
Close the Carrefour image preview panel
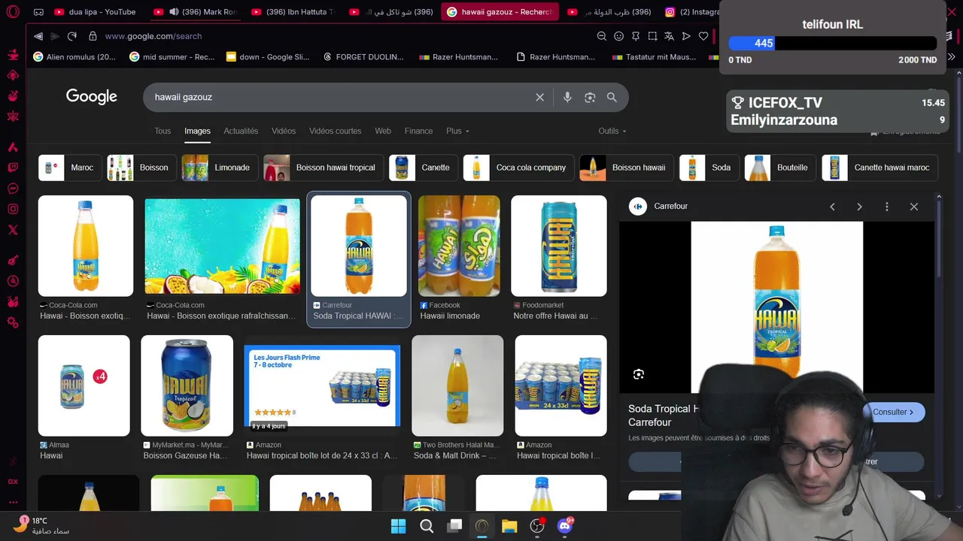coord(914,207)
